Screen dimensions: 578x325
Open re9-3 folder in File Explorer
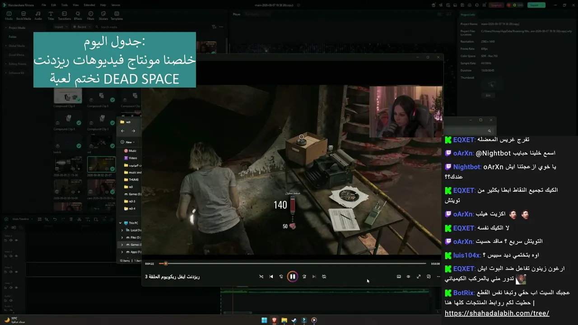click(x=130, y=201)
